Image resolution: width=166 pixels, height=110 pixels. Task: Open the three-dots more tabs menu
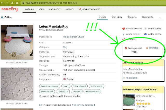pyautogui.click(x=160, y=17)
